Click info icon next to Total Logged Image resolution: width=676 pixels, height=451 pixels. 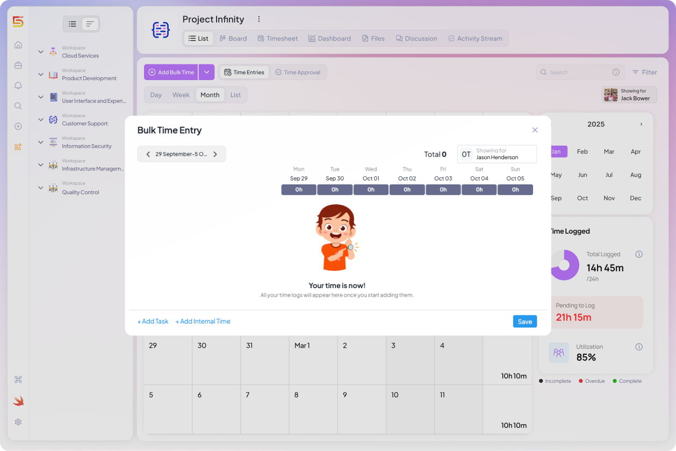tap(639, 254)
